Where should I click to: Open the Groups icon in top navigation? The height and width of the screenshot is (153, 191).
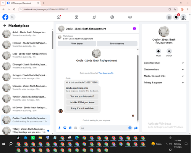tap(112, 17)
